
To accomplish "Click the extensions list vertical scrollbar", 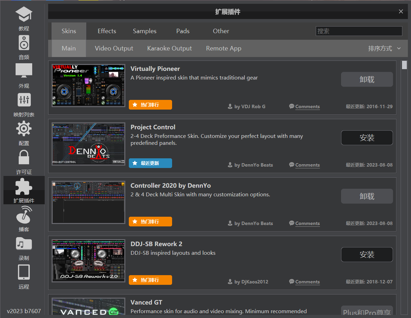I will coord(404,173).
